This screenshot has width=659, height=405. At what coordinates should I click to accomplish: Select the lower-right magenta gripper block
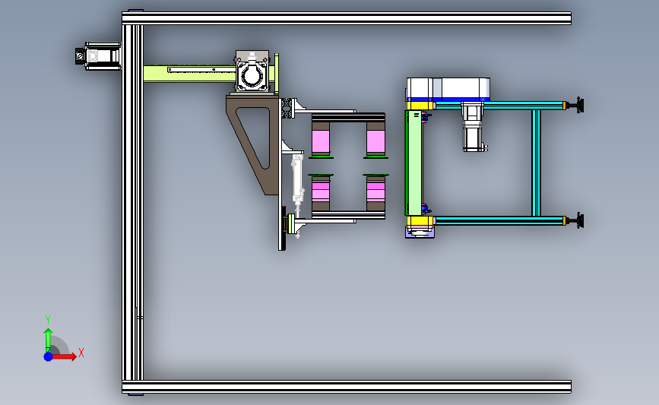coord(375,193)
